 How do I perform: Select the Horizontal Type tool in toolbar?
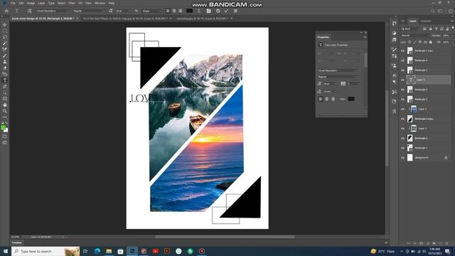[x=5, y=80]
